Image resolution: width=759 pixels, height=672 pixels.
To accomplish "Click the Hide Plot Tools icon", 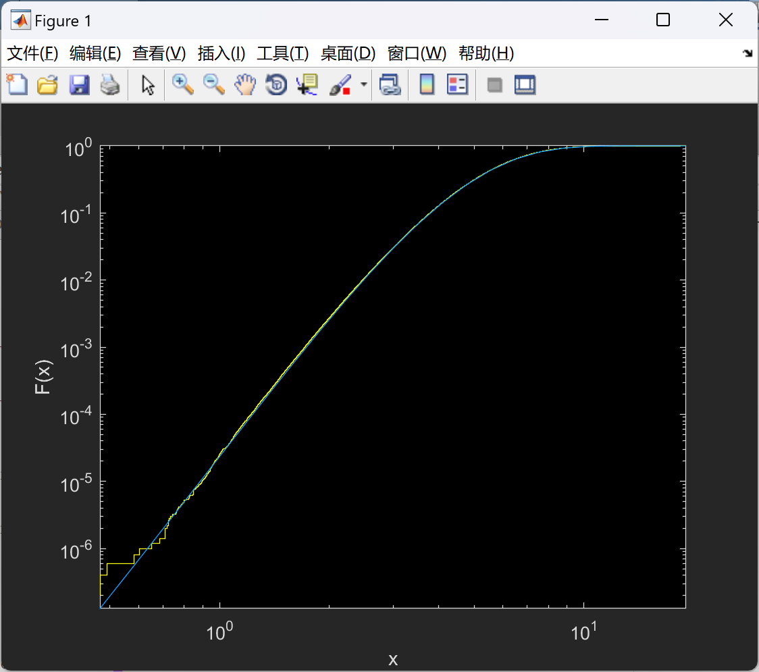I will [x=494, y=85].
